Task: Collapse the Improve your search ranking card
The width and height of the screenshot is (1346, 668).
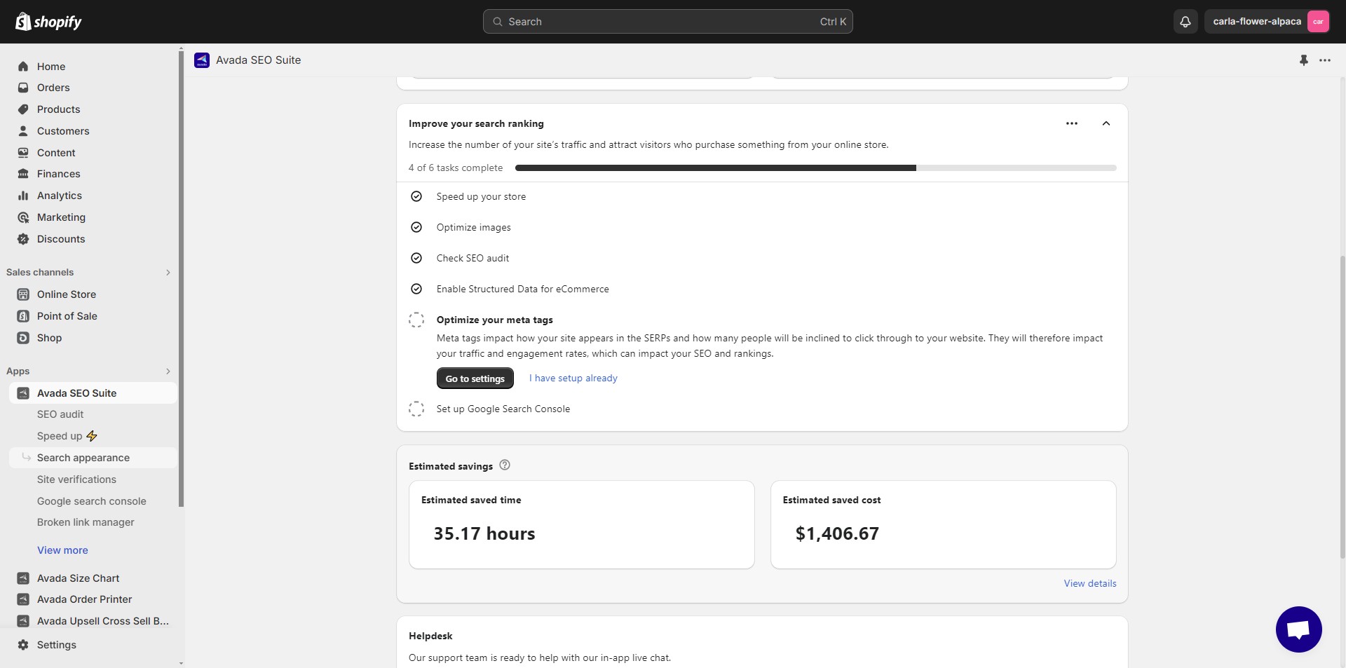Action: [1106, 124]
